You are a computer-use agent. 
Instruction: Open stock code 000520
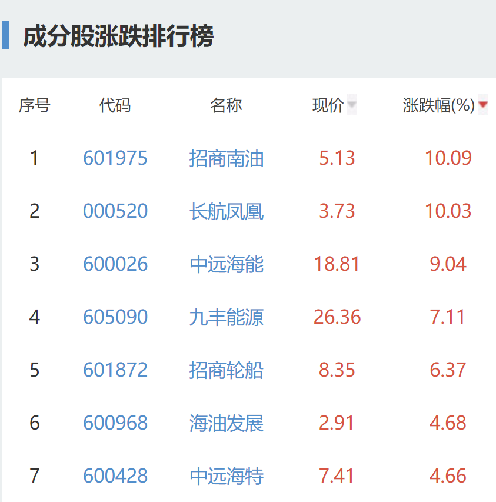[115, 211]
